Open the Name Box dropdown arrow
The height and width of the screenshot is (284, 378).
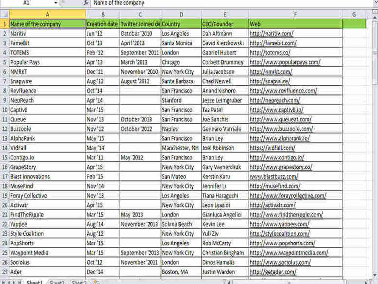coord(56,3)
